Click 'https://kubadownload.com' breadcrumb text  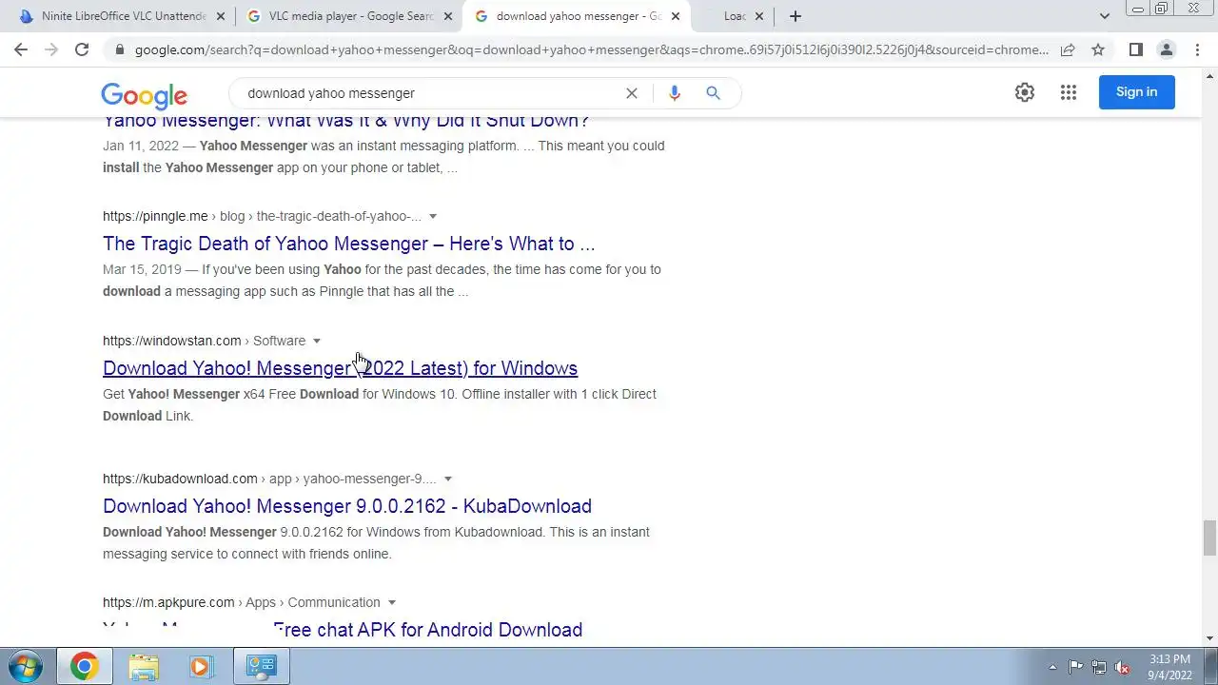(x=180, y=479)
